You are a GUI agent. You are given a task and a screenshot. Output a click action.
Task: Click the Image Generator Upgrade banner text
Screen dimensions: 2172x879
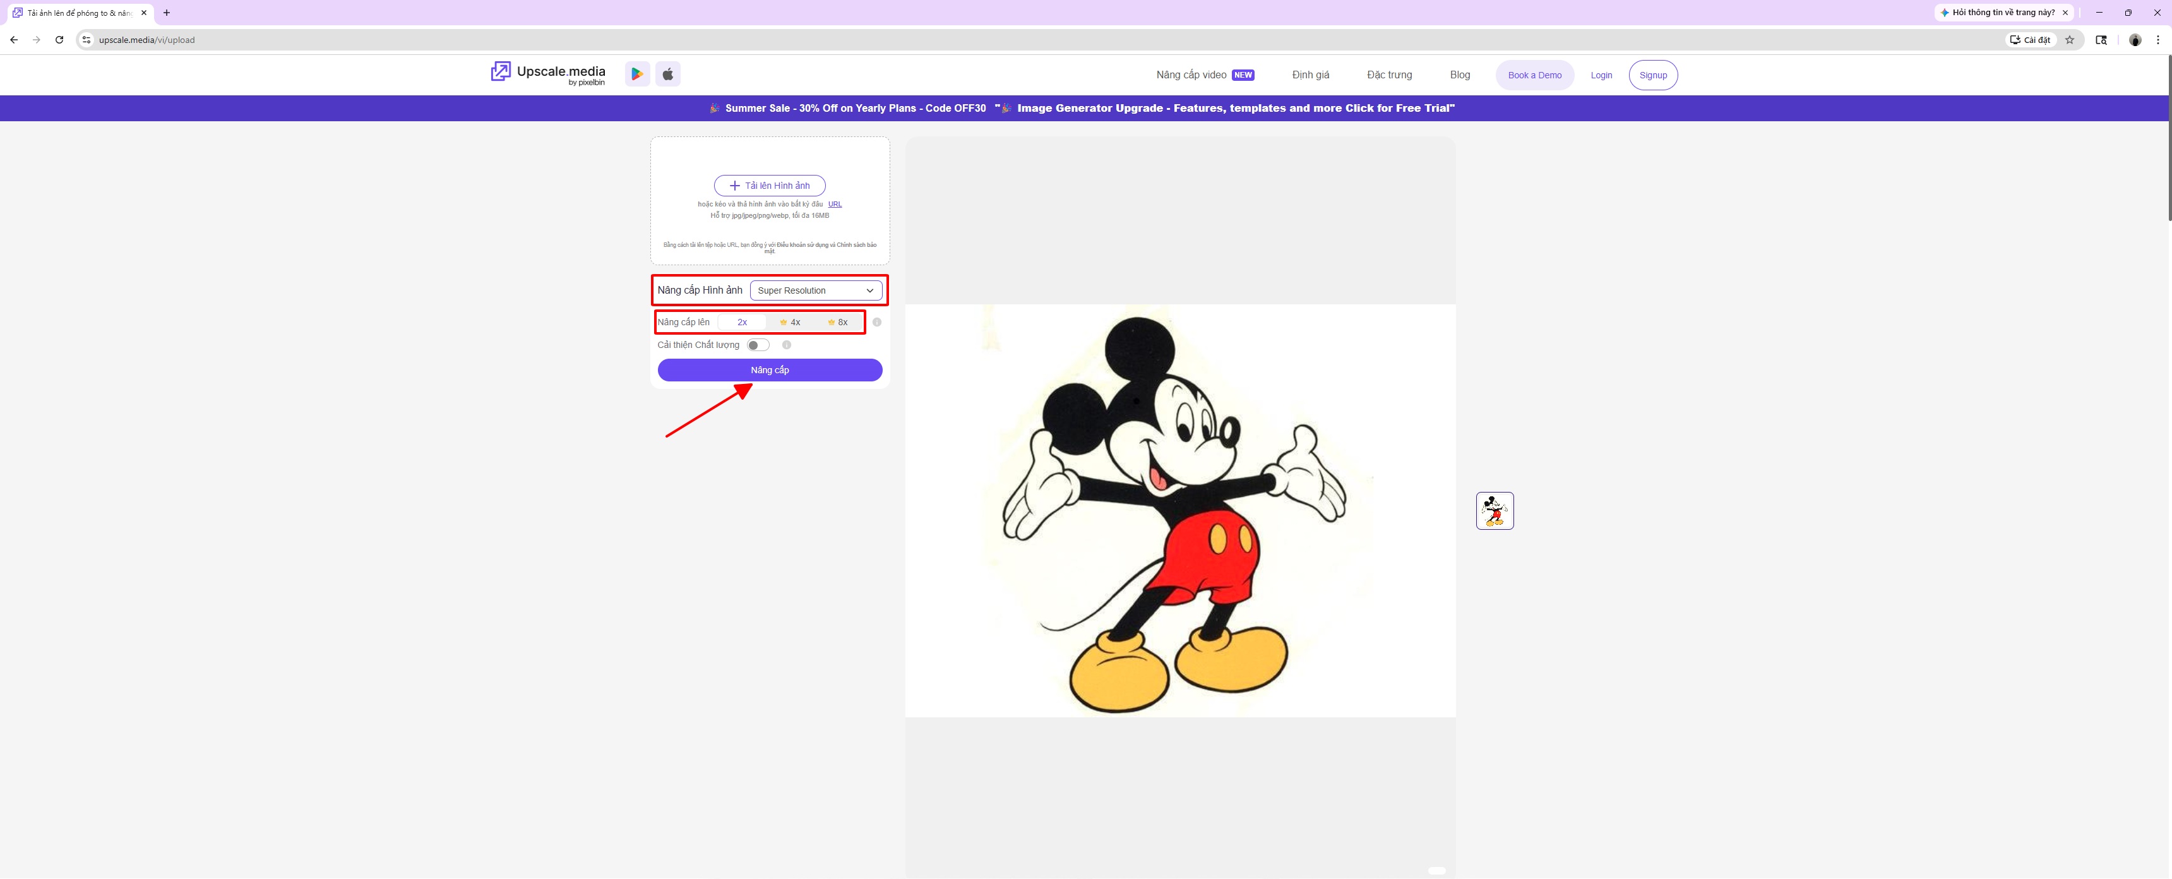pyautogui.click(x=1225, y=108)
